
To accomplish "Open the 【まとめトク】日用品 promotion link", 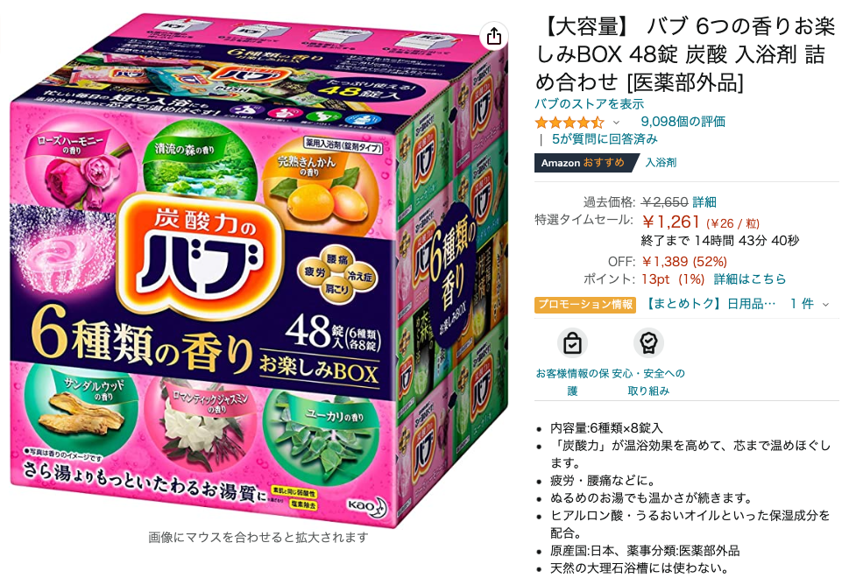I will pos(711,304).
